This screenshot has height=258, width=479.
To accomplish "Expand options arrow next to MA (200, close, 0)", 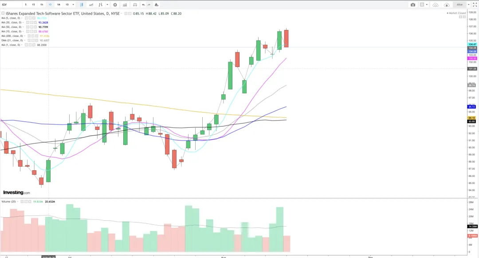I will (24, 36).
